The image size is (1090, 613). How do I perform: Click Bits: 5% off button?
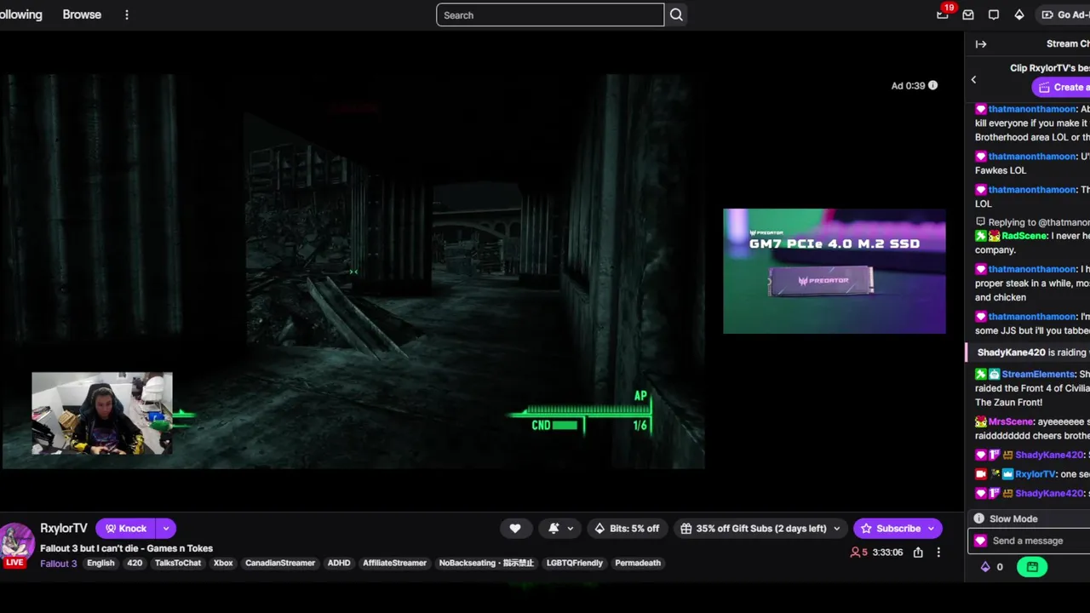pos(627,529)
